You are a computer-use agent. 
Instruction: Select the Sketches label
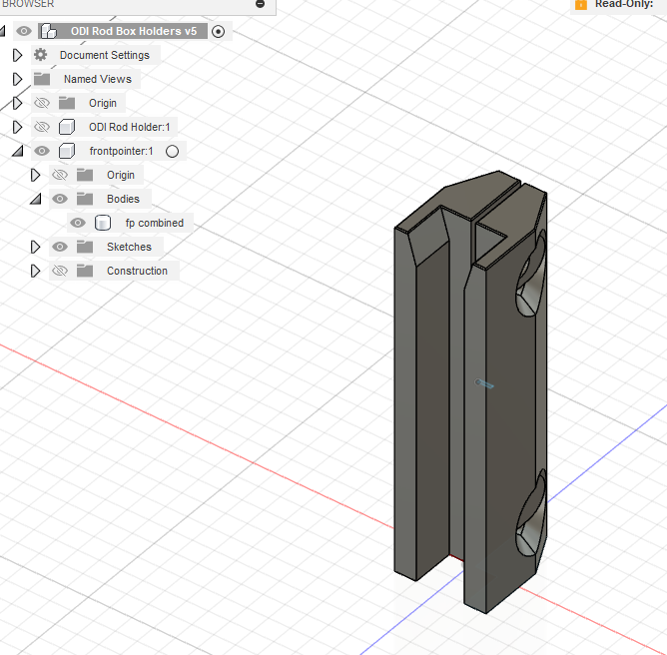coord(129,247)
